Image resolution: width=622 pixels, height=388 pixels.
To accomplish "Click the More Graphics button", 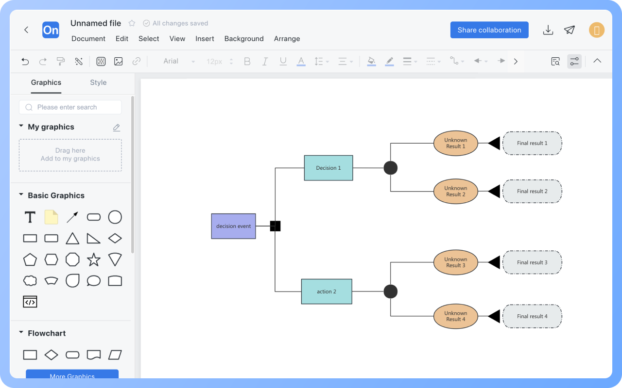I will click(72, 375).
